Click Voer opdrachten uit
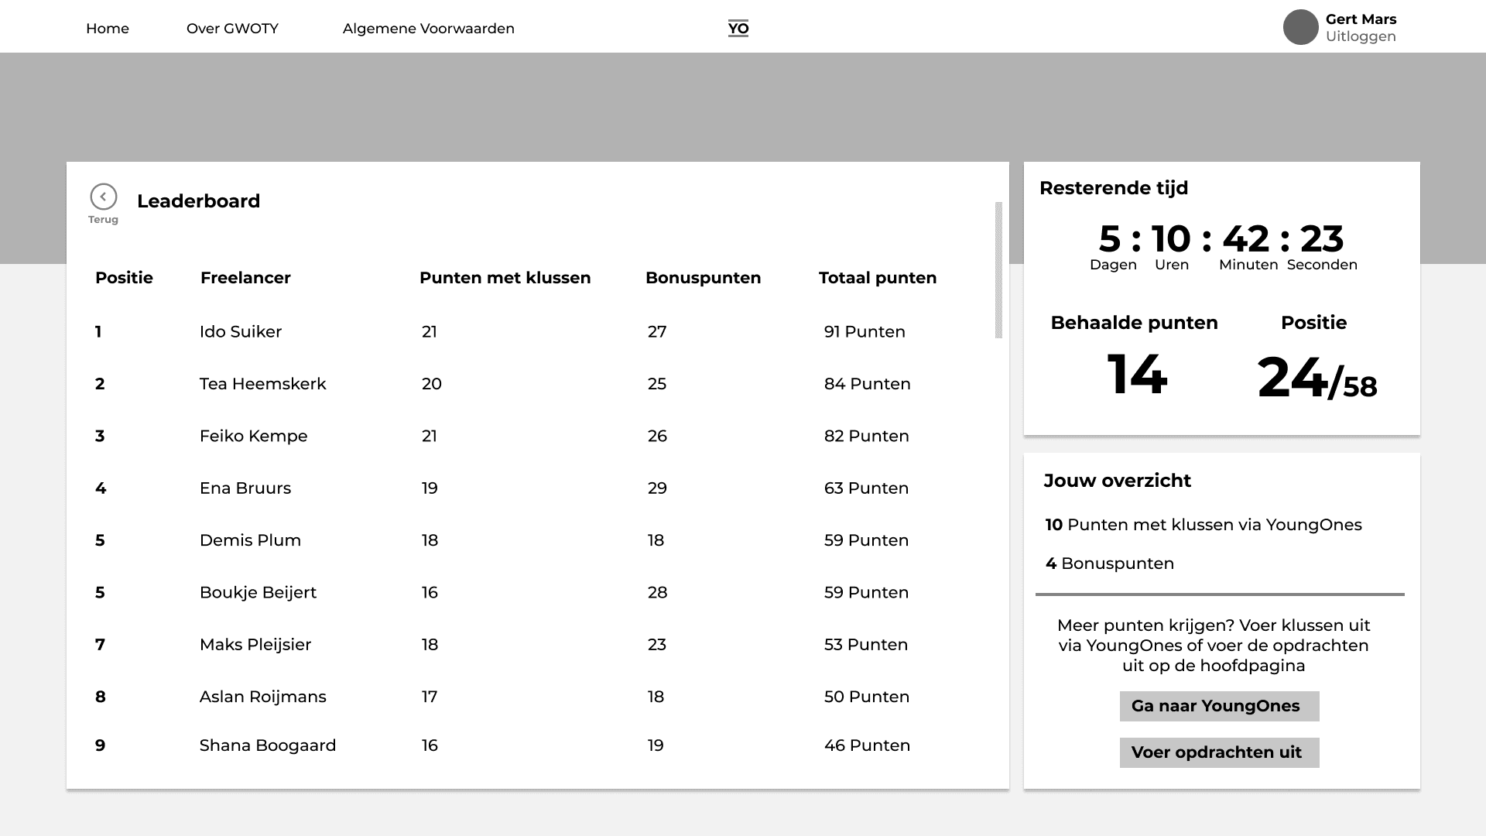Image resolution: width=1486 pixels, height=836 pixels. [x=1219, y=752]
